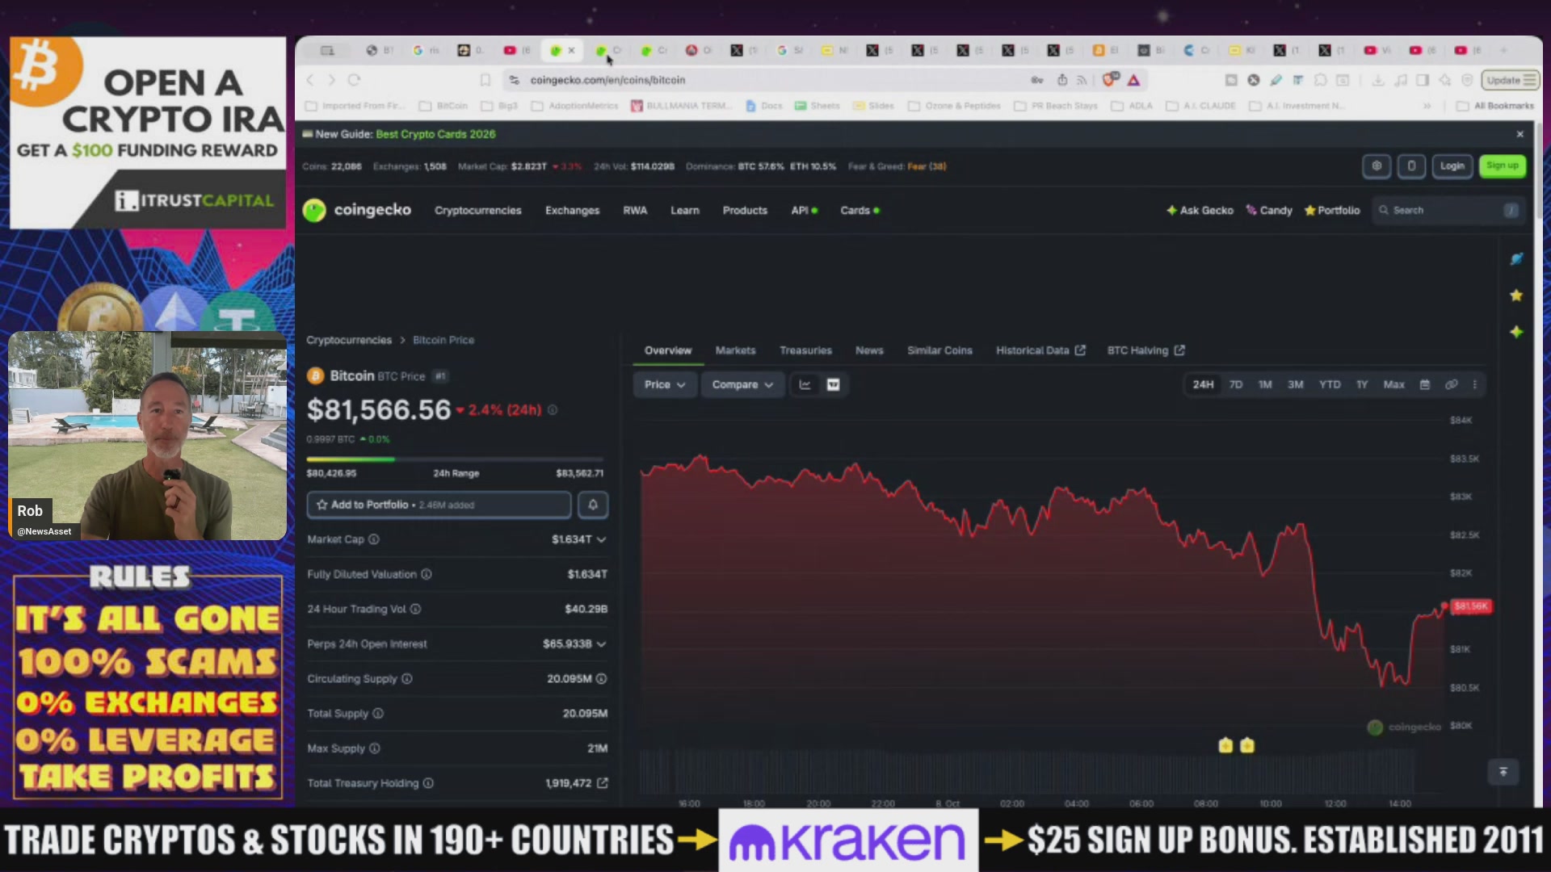This screenshot has width=1551, height=872.
Task: Open the Cryptocurrencies nav menu
Action: [478, 210]
